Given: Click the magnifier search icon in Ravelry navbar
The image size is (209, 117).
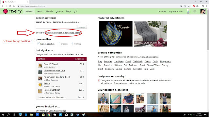Looking at the screenshot, I should pos(75,11).
